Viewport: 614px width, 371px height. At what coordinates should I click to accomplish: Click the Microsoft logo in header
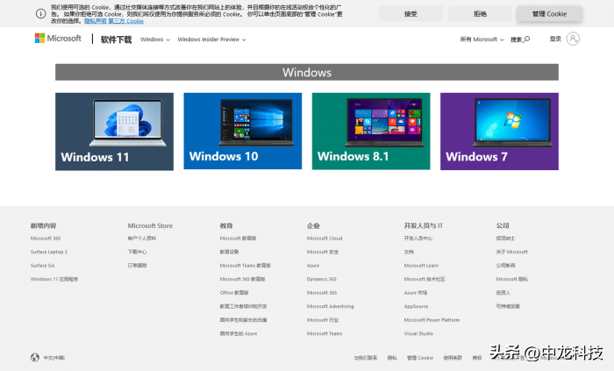point(58,39)
